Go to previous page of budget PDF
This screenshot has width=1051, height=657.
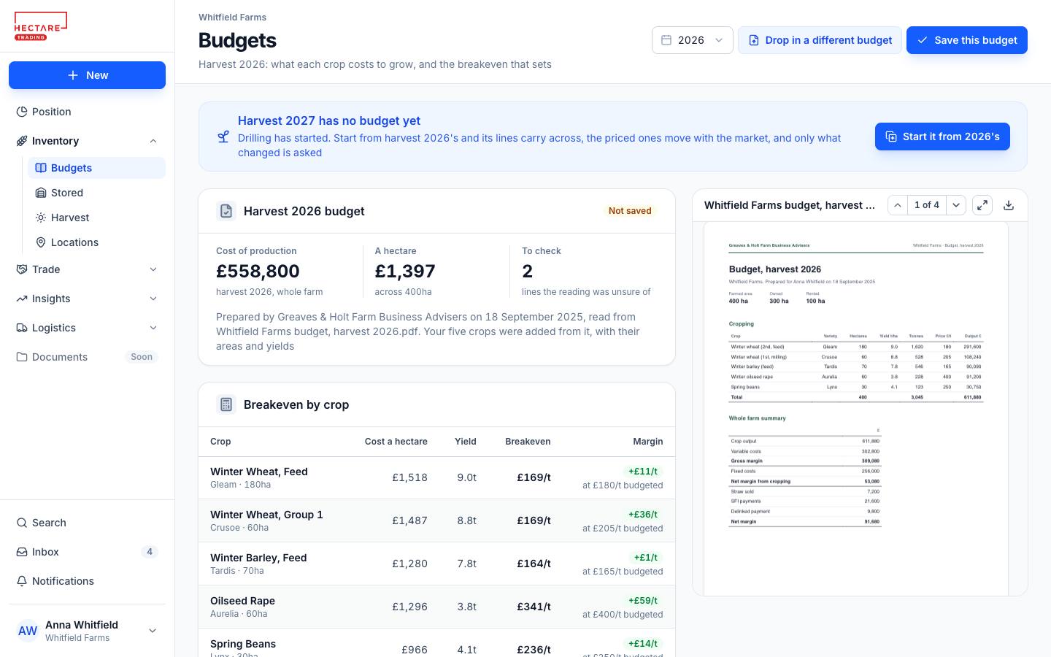coord(898,205)
